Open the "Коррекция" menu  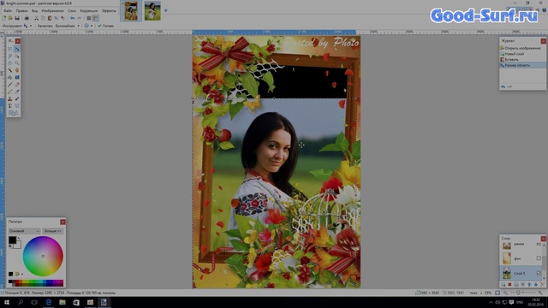point(89,11)
